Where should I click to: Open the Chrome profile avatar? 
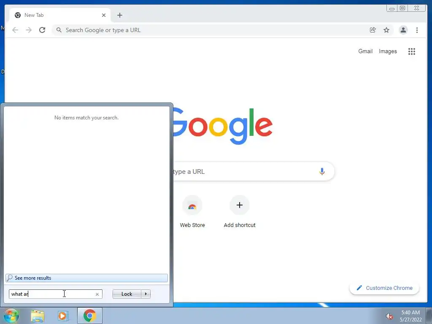coord(403,30)
